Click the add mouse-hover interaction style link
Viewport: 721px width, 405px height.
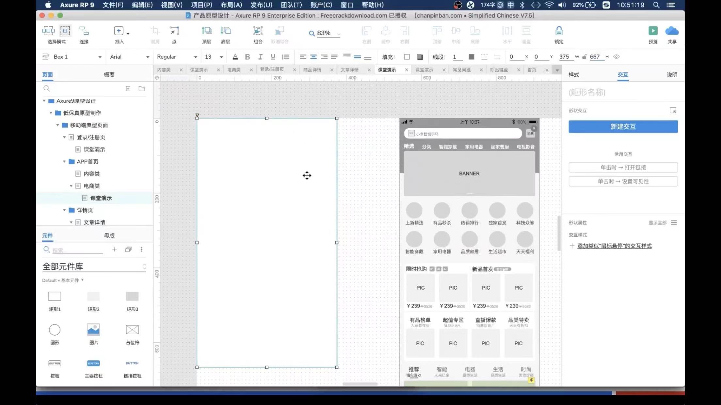click(614, 246)
